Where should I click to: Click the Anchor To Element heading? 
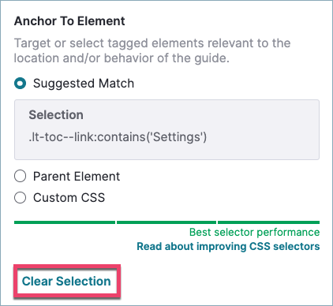point(69,21)
